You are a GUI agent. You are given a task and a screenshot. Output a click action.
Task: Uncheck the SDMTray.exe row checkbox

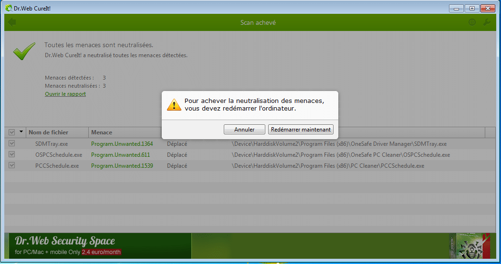pyautogui.click(x=12, y=143)
